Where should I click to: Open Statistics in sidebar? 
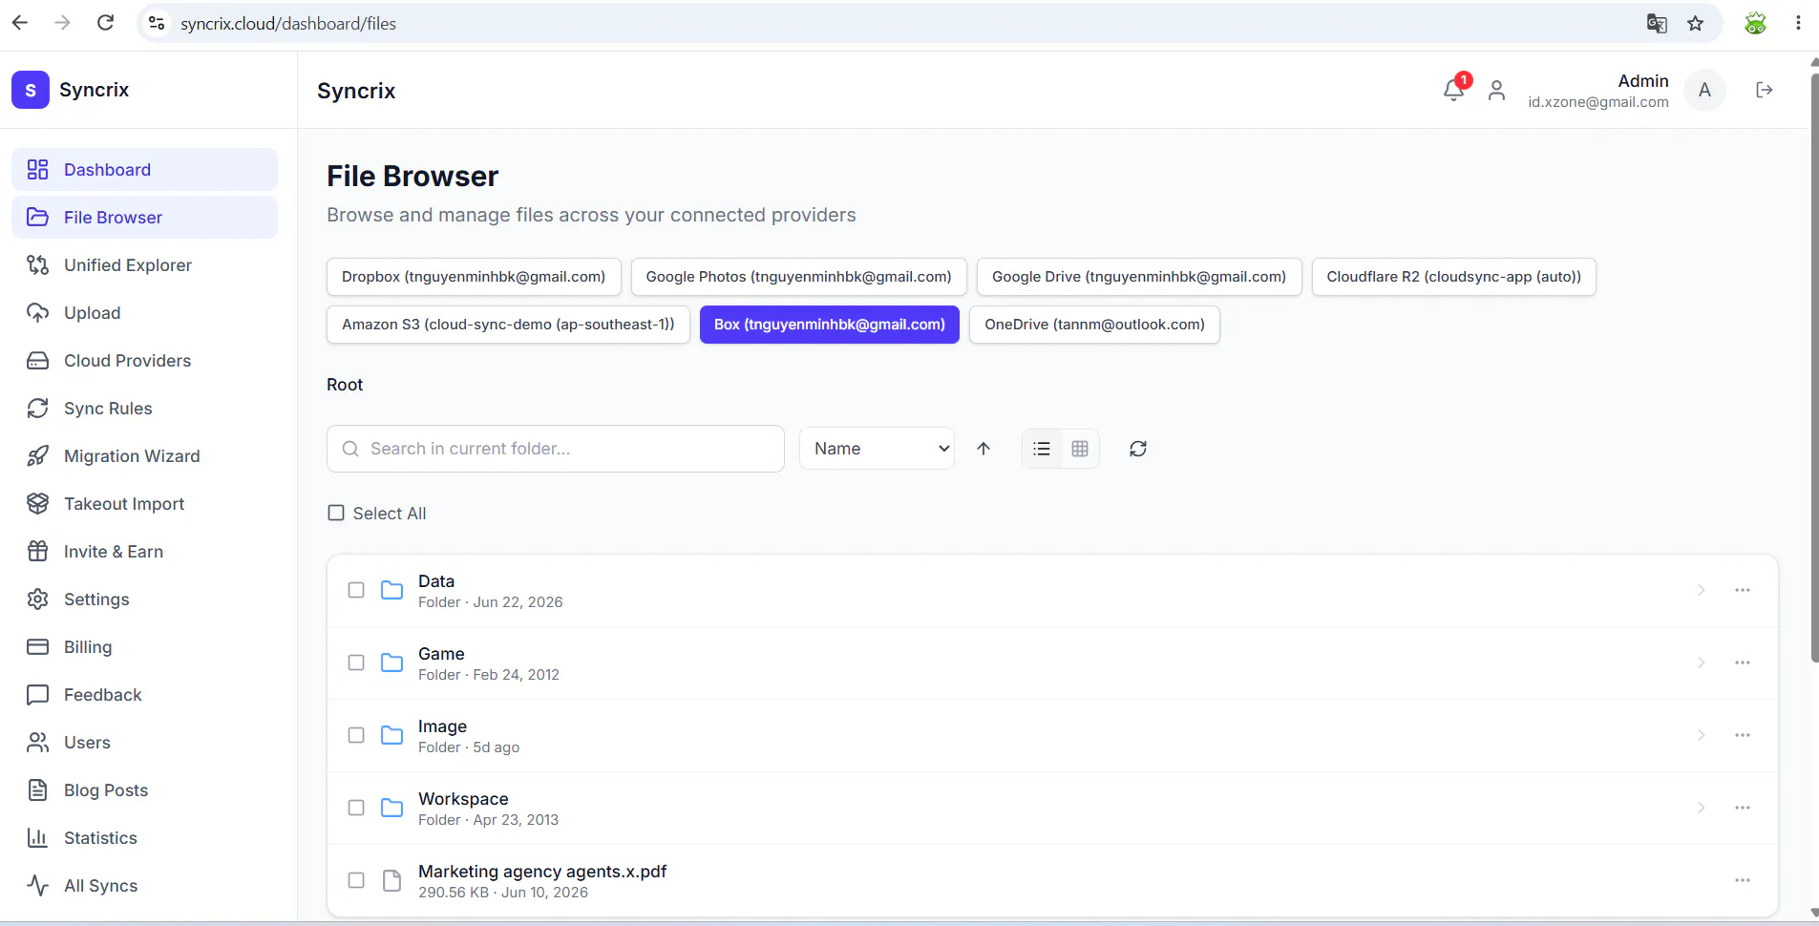[144, 838]
